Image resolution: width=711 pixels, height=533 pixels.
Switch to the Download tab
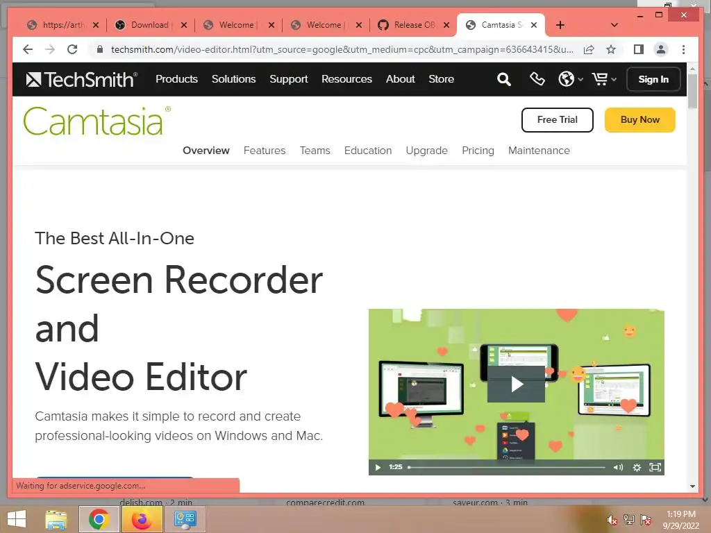(149, 25)
